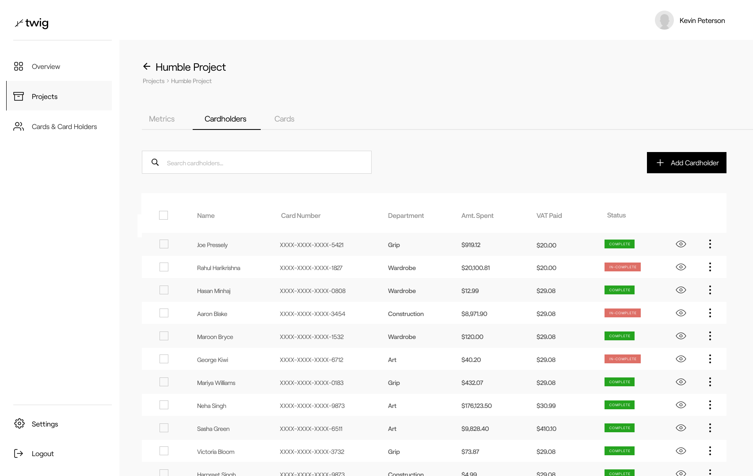The height and width of the screenshot is (476, 753).
Task: Click the search magnifier icon
Action: click(155, 162)
